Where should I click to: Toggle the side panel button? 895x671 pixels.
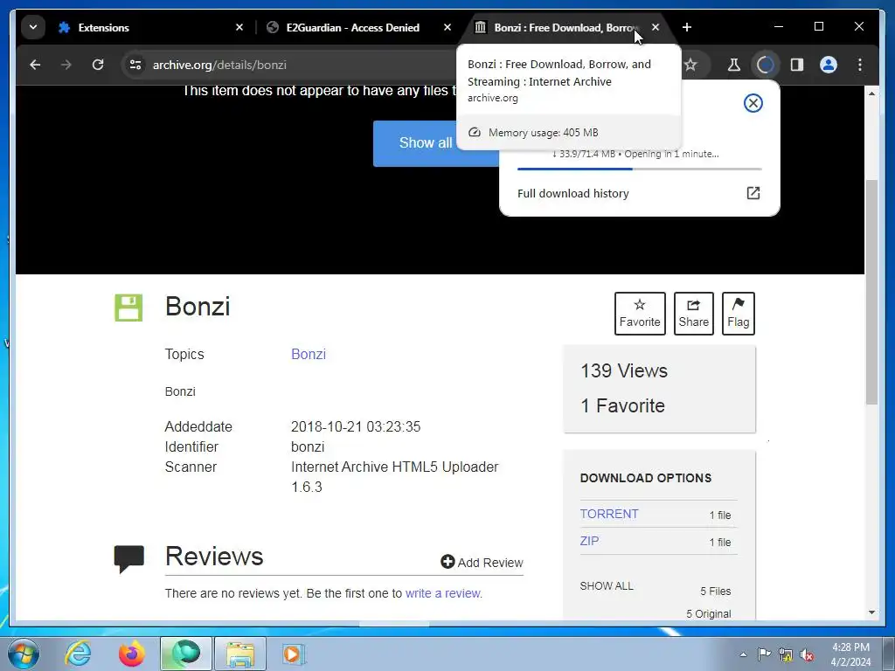(797, 65)
